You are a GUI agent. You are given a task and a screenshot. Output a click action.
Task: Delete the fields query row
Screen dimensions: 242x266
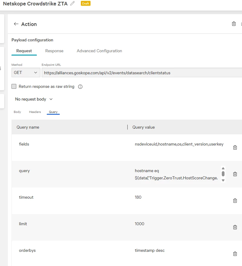(235, 147)
